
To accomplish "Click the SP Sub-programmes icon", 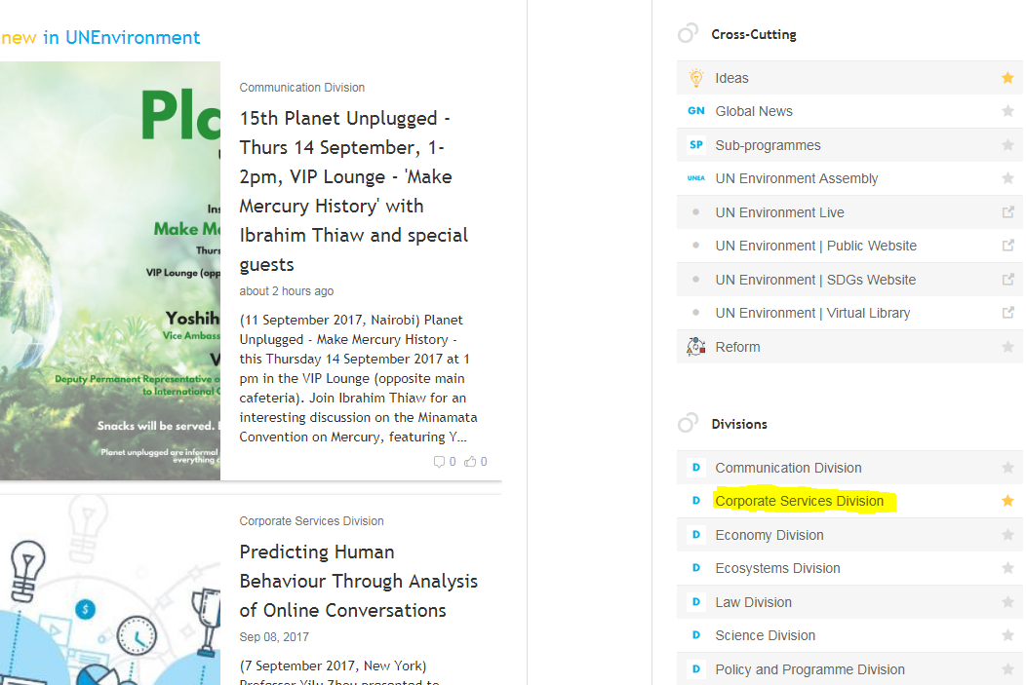I will [x=696, y=145].
